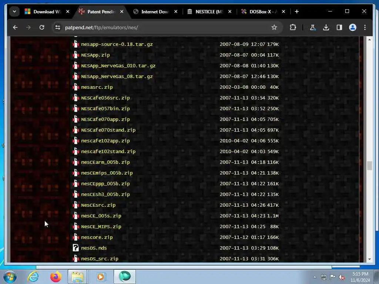Viewport: 379px width, 284px height.
Task: Open Windows Media Player from taskbar
Action: [x=100, y=277]
